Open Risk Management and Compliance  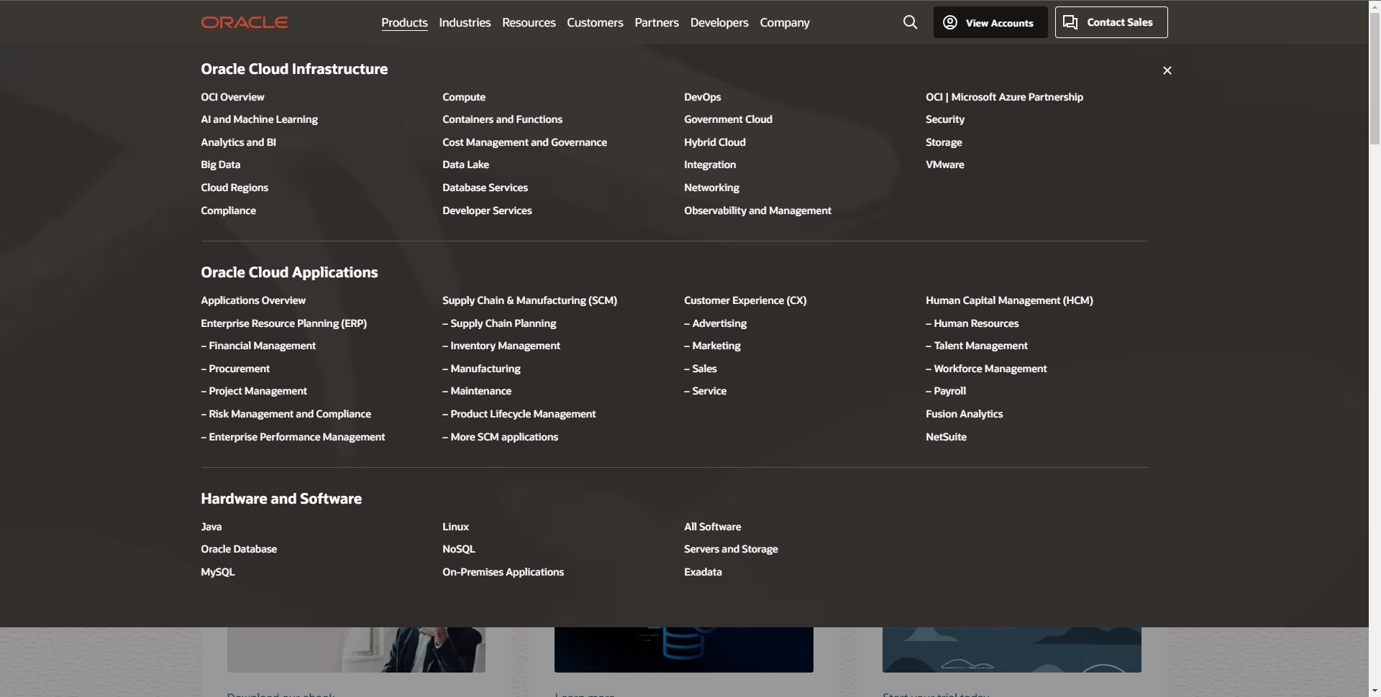tap(286, 414)
